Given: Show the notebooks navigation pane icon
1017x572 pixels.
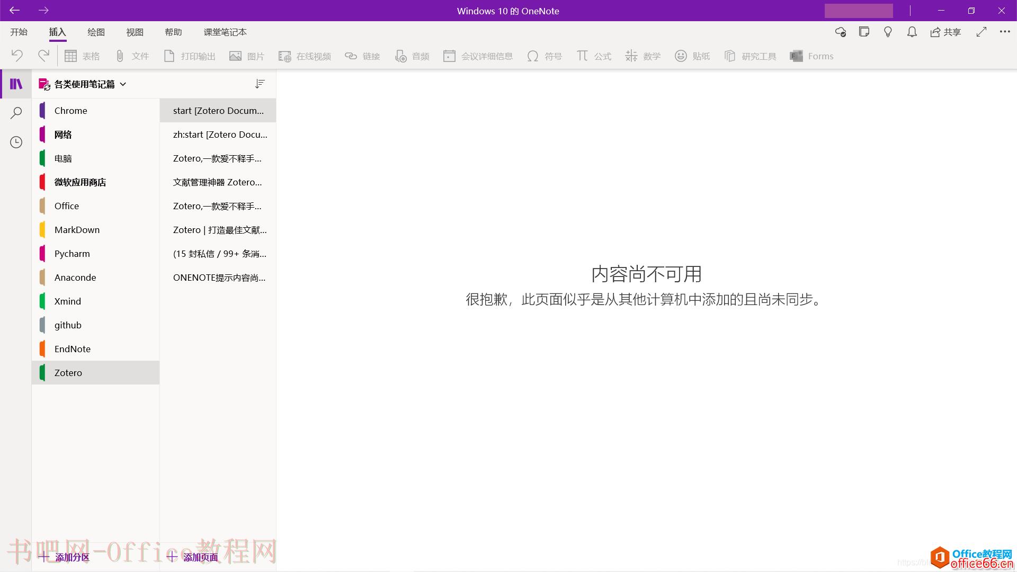Looking at the screenshot, I should pyautogui.click(x=16, y=84).
